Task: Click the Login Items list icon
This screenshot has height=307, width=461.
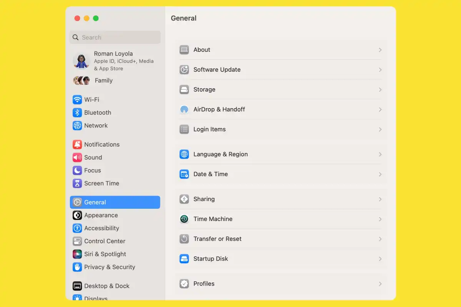Action: click(x=184, y=129)
